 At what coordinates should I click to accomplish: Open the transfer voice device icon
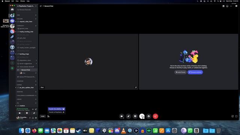click(48, 116)
